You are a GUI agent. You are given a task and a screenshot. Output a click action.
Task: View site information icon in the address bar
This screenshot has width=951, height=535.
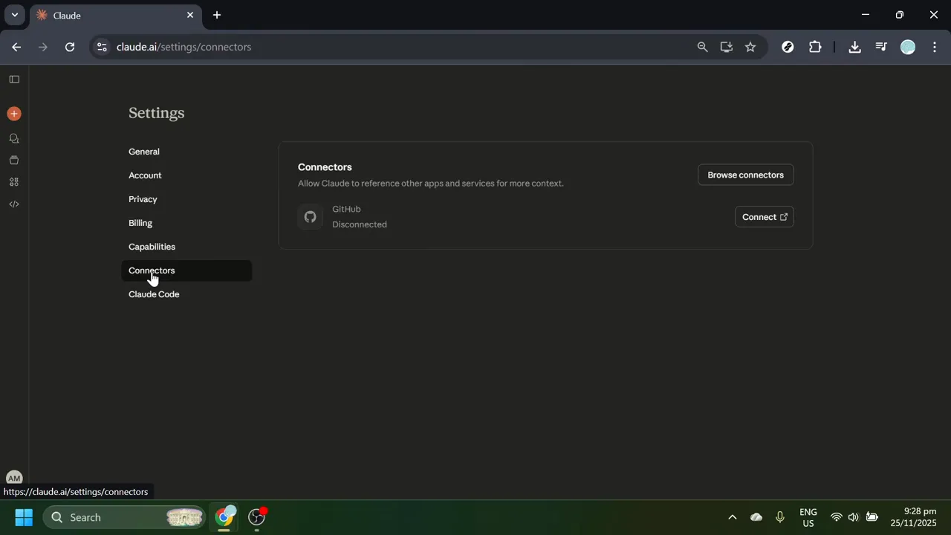tap(102, 47)
